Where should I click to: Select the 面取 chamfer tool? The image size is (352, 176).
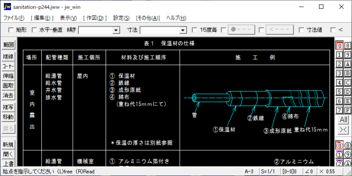(x=8, y=86)
